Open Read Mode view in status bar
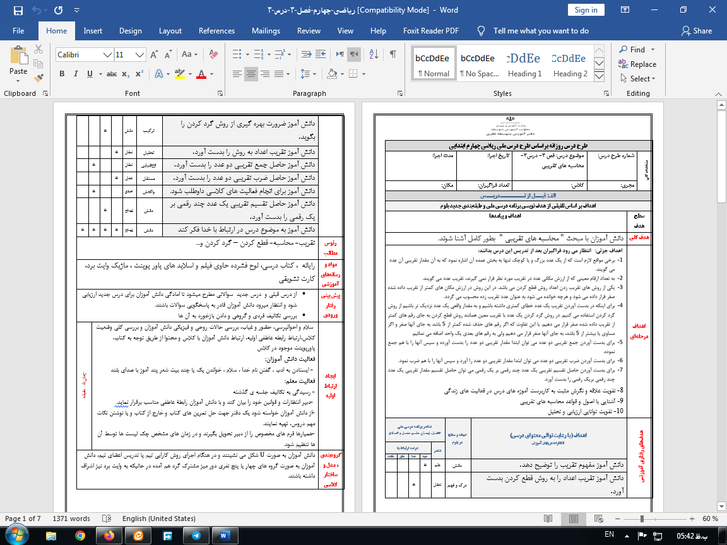The height and width of the screenshot is (545, 727). tap(548, 519)
